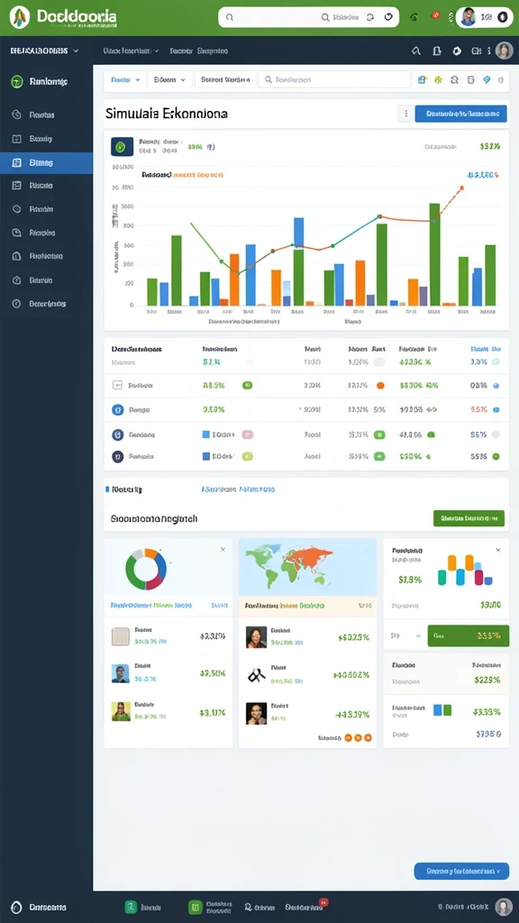The height and width of the screenshot is (923, 519).
Task: Click the round icon at bottom bar's left end
Action: click(16, 907)
